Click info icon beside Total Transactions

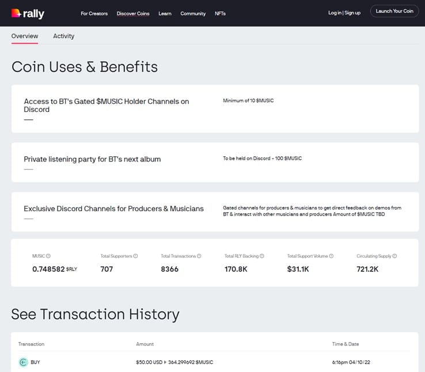[200, 256]
